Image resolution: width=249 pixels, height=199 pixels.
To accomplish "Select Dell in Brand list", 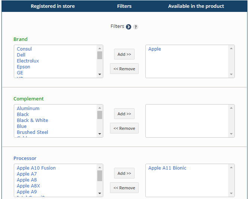I will [21, 55].
